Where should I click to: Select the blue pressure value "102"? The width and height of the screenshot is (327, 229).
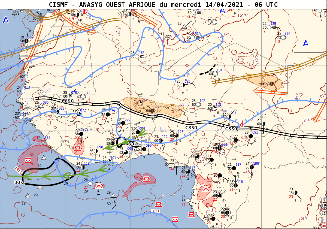click(202, 101)
